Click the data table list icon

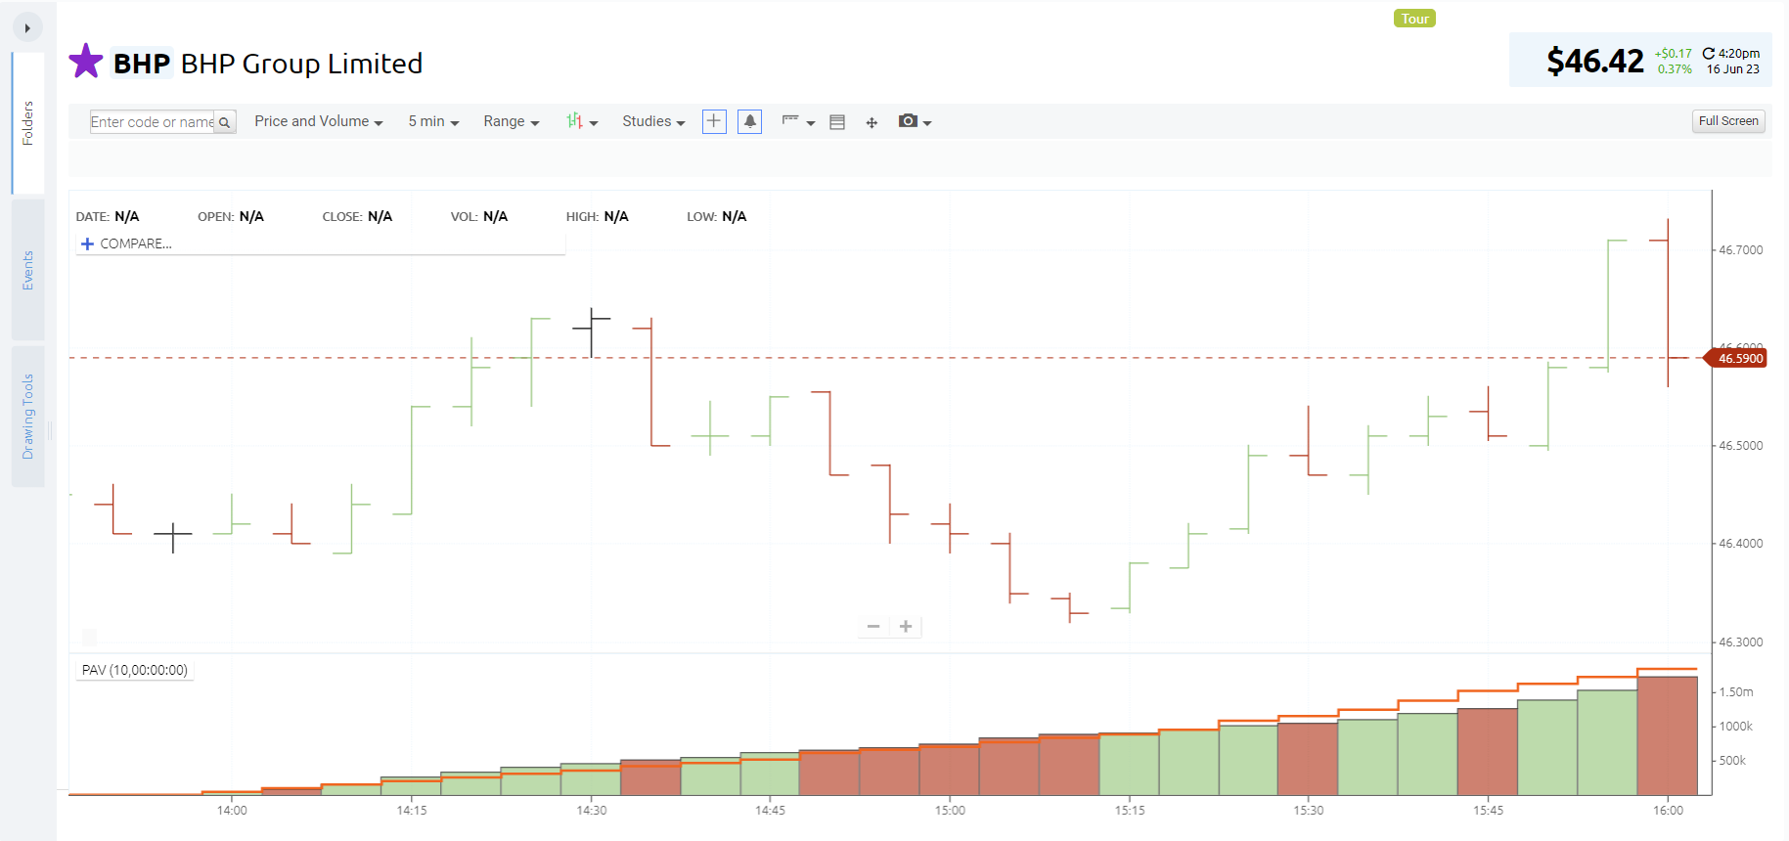[837, 122]
